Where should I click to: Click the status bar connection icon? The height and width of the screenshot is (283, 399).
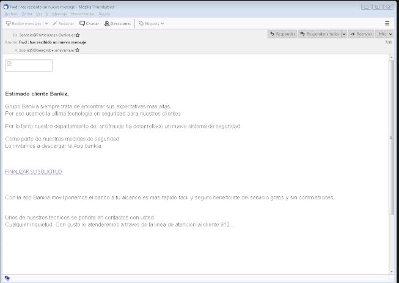7,278
